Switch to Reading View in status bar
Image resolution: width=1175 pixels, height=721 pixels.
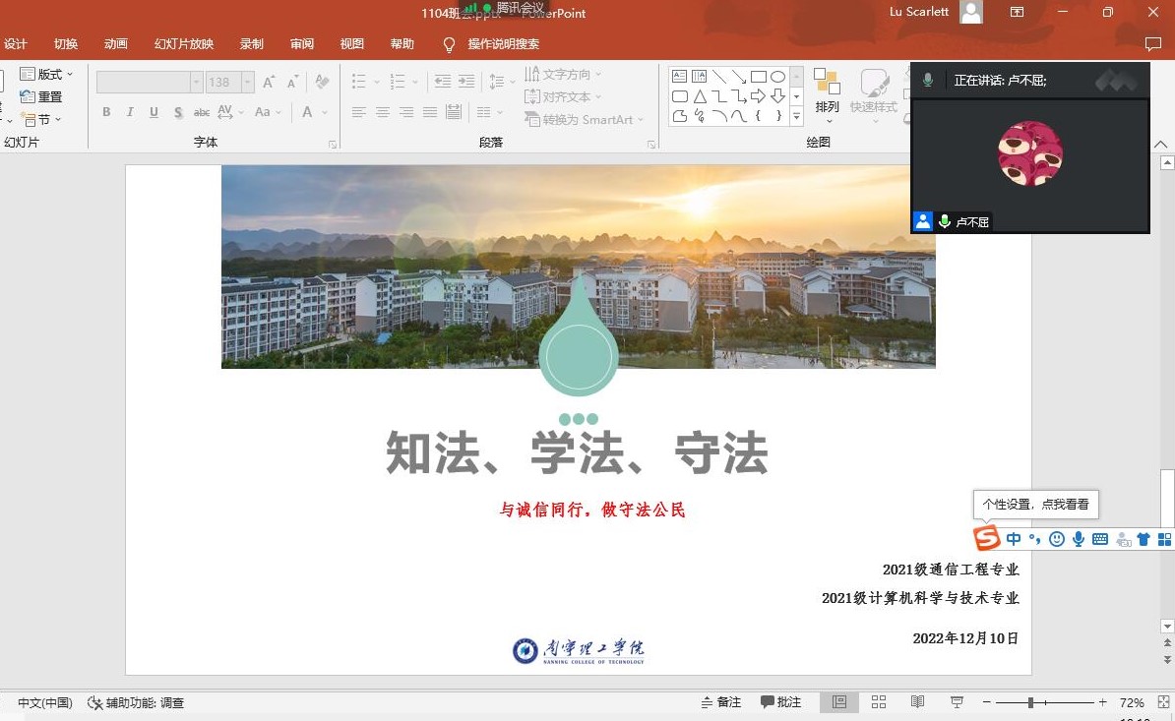pyautogui.click(x=917, y=702)
